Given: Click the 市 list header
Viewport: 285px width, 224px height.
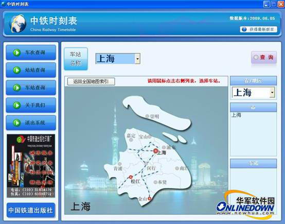Looking at the screenshot, I should pos(254,107).
